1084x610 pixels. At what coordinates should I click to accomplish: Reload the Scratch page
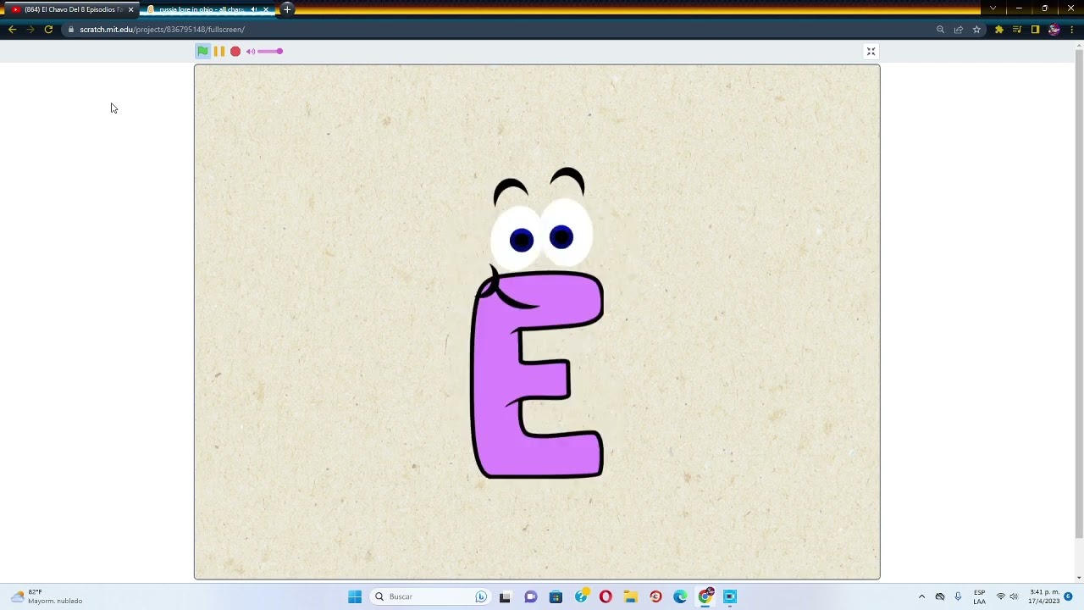pos(48,30)
